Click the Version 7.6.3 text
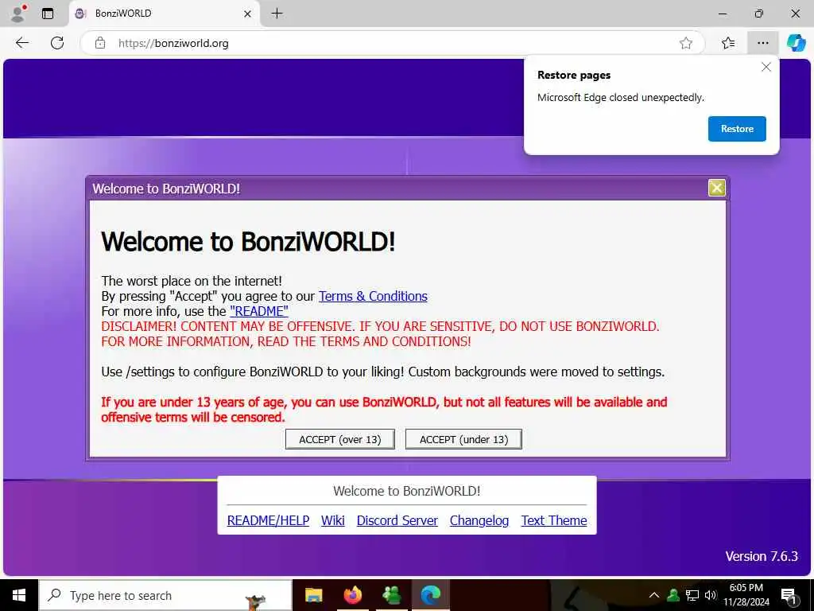 click(762, 556)
